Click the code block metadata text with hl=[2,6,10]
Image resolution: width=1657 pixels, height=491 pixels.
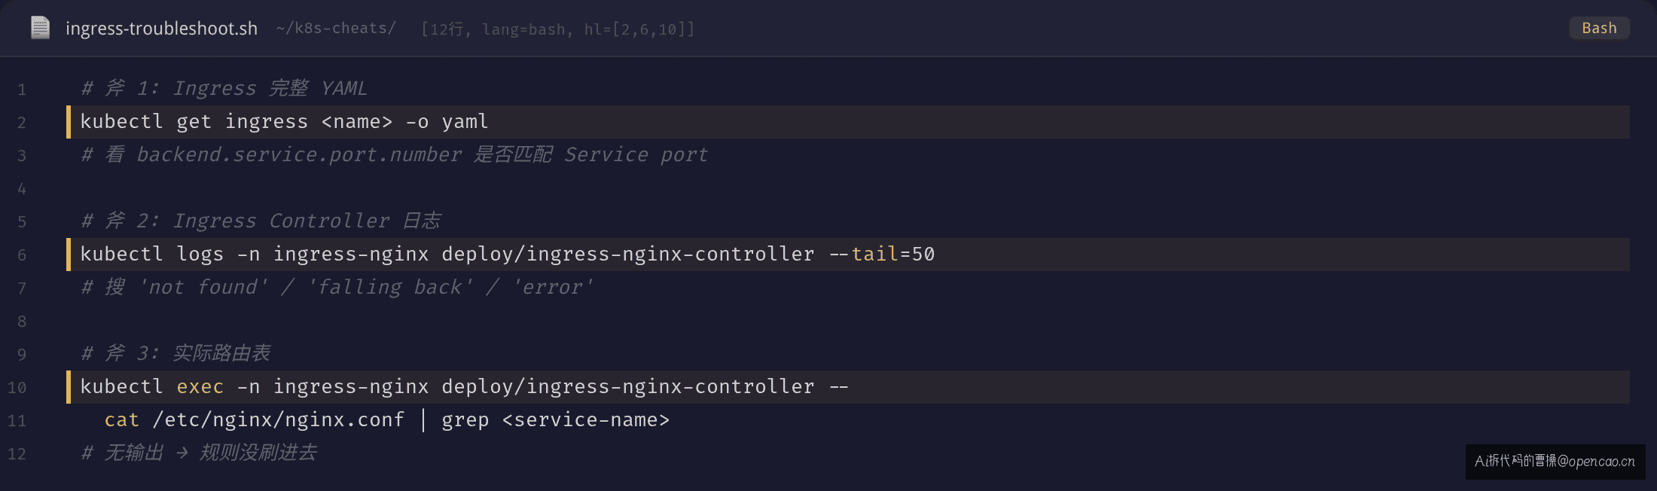[558, 29]
